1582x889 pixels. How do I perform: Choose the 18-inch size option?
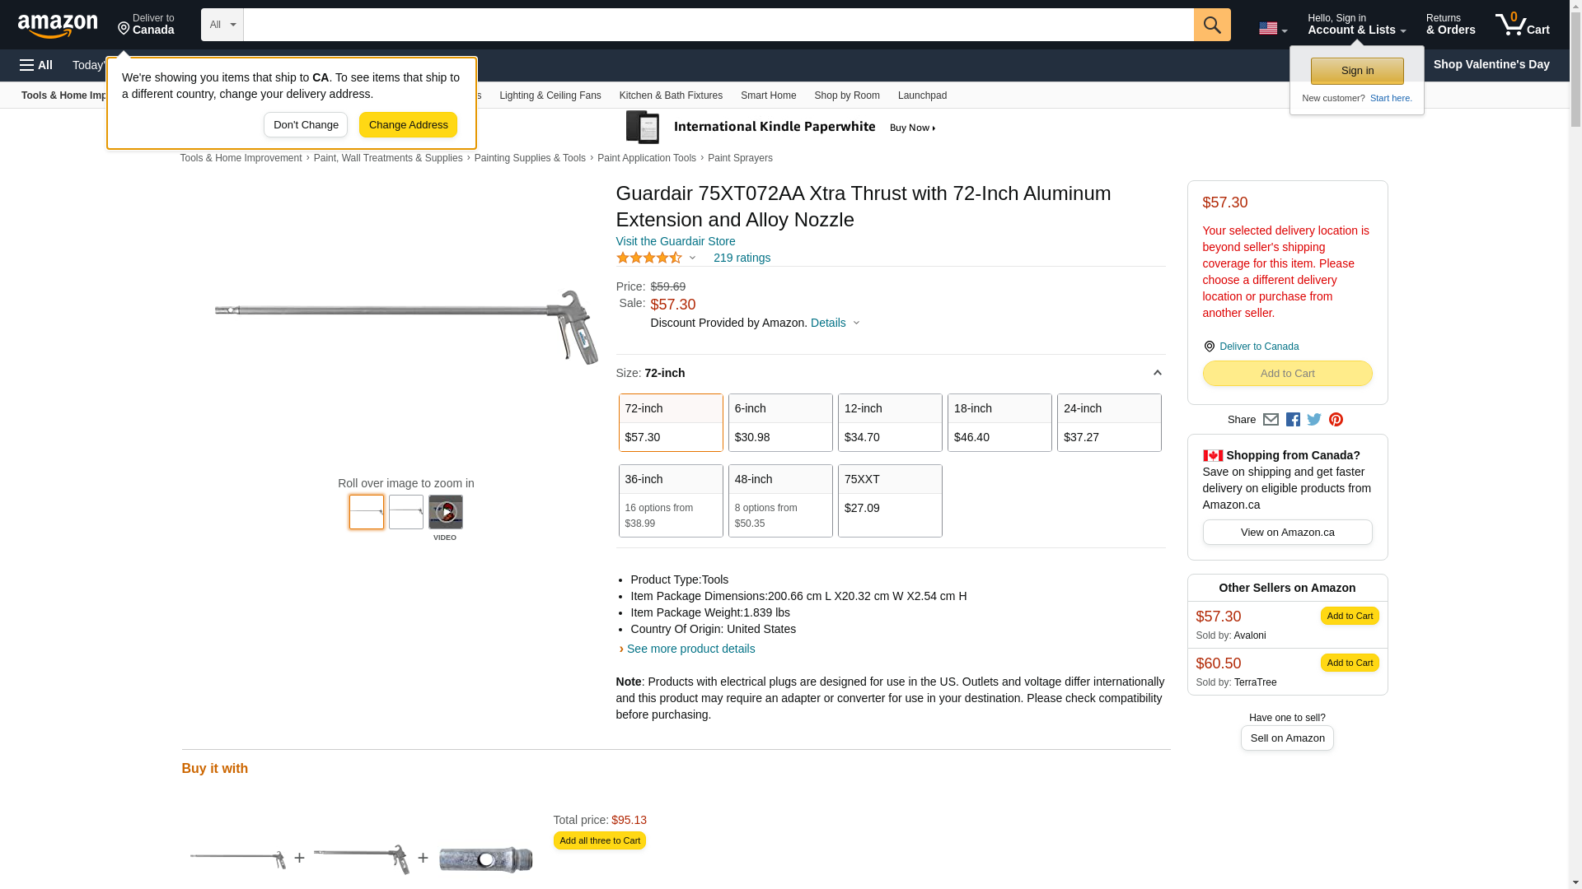(x=999, y=422)
